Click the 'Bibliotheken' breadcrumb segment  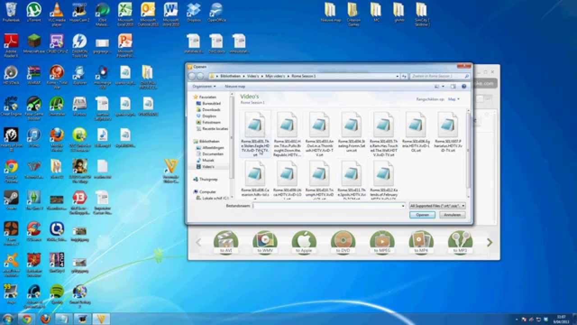[231, 76]
